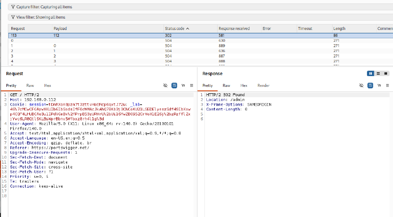Select result row with payload 0
Viewport: 393px width, 217px height.
200,46
